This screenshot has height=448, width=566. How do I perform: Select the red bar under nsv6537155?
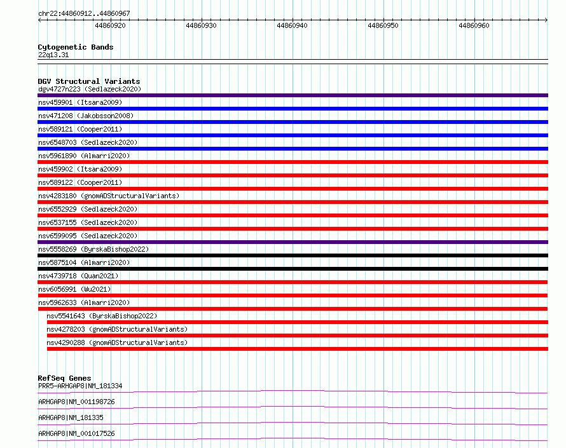pyautogui.click(x=293, y=229)
